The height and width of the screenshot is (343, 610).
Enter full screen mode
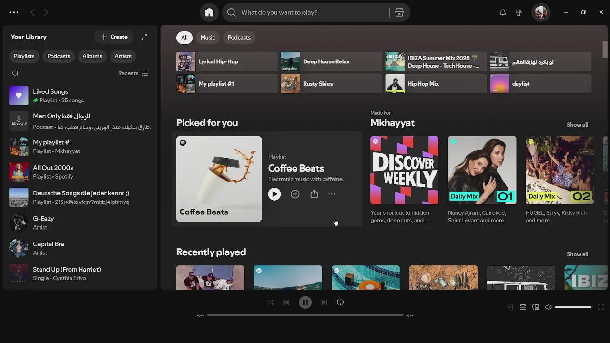(x=601, y=307)
